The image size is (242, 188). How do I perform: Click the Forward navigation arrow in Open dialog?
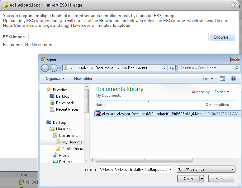pos(54,68)
